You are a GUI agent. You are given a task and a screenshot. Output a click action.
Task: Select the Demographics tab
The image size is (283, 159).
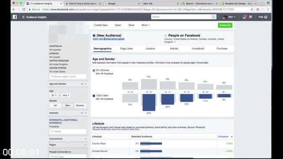pyautogui.click(x=102, y=49)
